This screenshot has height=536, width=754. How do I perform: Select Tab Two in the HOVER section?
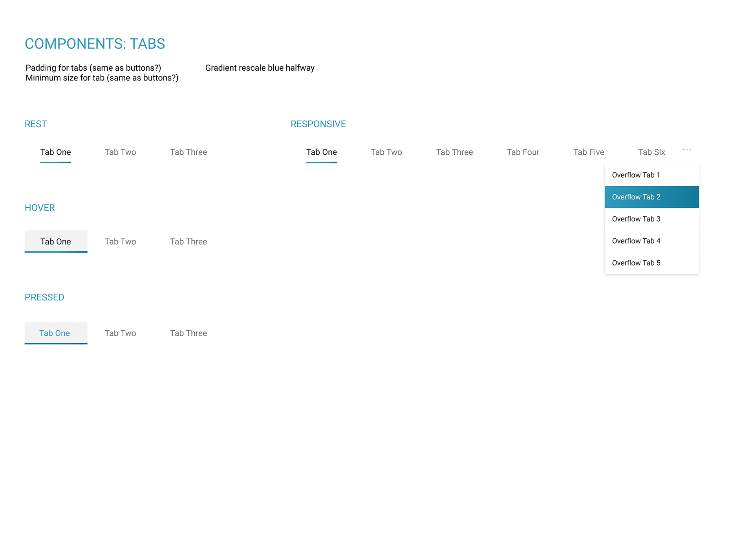coord(120,242)
